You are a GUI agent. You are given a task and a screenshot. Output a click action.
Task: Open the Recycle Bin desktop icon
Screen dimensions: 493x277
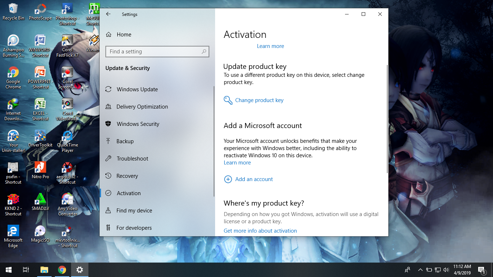pos(13,12)
